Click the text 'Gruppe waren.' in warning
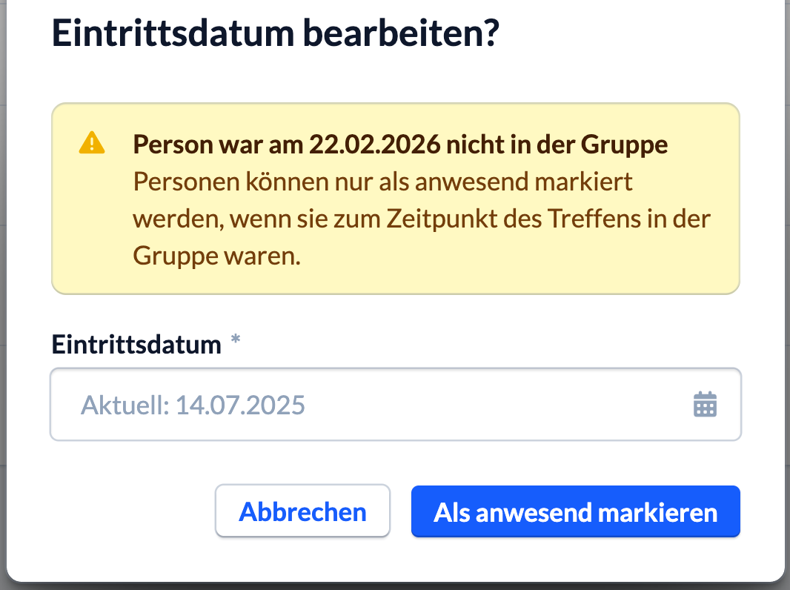Screen dimensions: 790x590 click(x=216, y=256)
